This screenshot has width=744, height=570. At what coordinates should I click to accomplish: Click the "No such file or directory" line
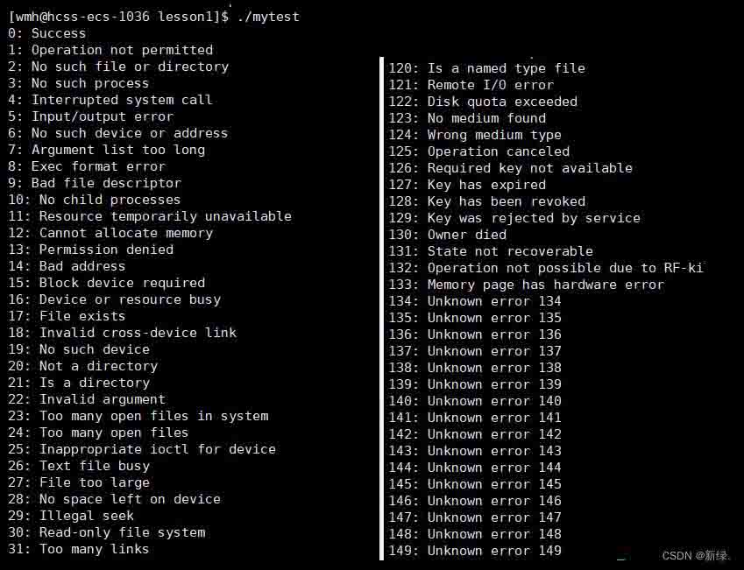(118, 67)
